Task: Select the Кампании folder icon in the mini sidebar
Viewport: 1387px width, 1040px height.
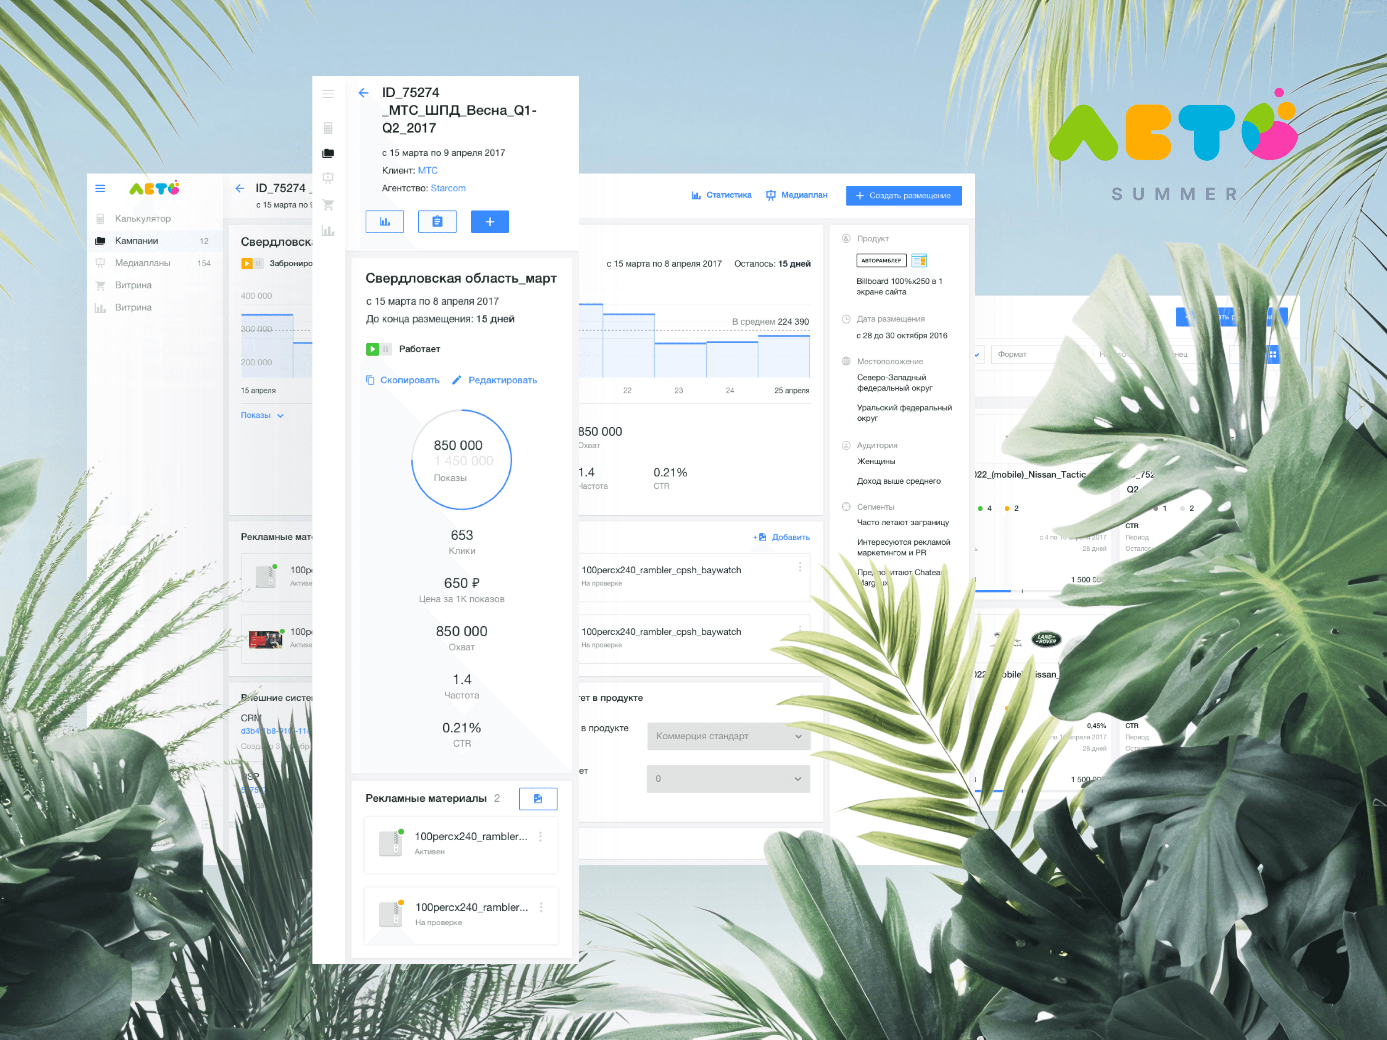Action: (x=329, y=153)
